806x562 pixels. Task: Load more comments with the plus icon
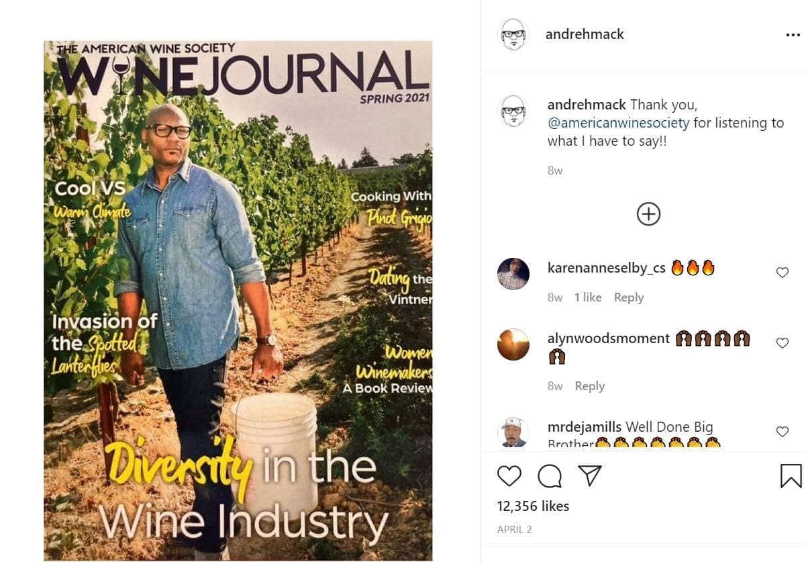point(648,214)
